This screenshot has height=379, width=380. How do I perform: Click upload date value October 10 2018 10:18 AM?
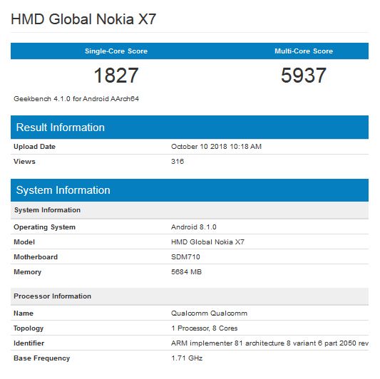(x=217, y=147)
